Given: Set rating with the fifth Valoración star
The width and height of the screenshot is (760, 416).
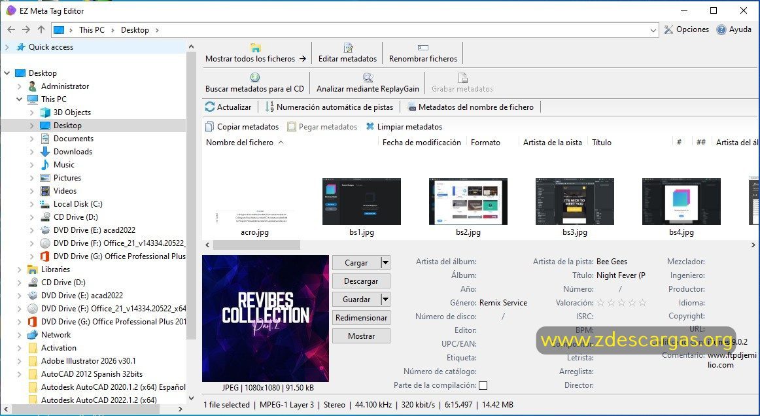Looking at the screenshot, I should point(643,303).
